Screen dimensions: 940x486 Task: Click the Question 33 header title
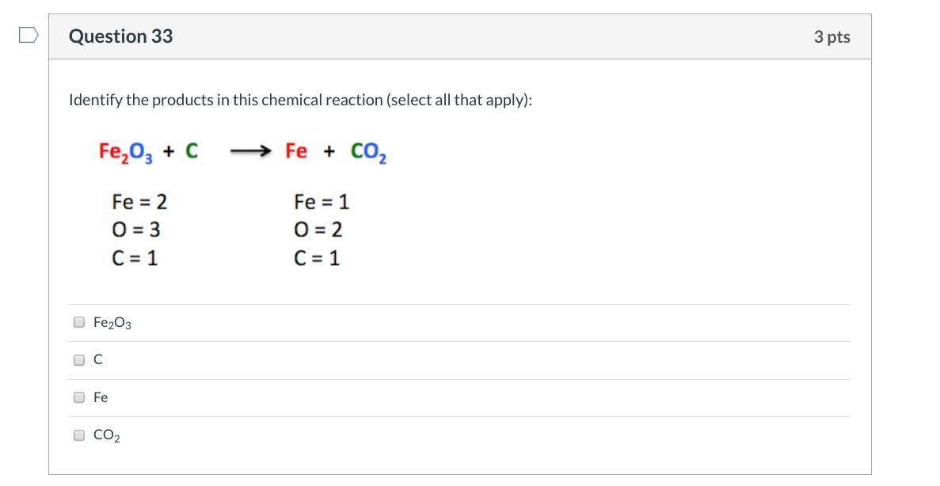(120, 36)
